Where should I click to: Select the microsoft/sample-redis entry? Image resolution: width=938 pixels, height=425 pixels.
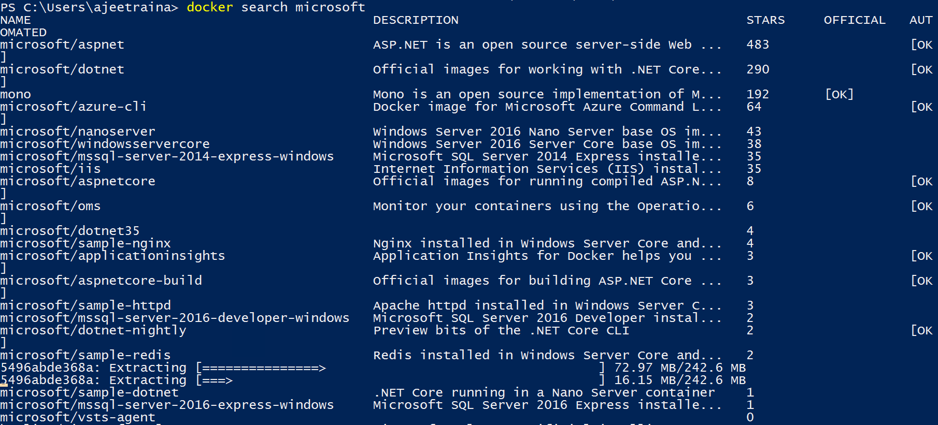coord(86,356)
